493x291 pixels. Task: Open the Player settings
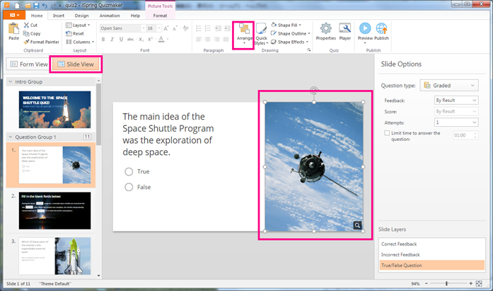pos(345,31)
